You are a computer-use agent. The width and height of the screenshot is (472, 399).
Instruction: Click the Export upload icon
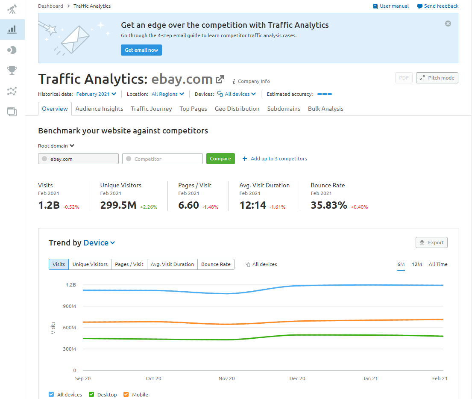[422, 242]
